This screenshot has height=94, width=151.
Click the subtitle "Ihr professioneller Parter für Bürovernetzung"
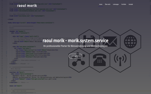coord(65,46)
